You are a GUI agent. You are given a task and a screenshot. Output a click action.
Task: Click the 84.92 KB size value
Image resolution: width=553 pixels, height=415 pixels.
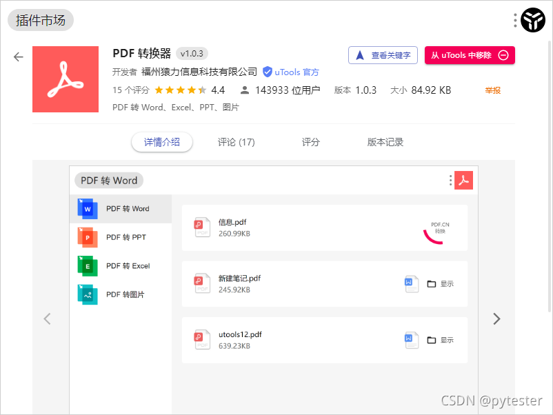[x=431, y=90]
